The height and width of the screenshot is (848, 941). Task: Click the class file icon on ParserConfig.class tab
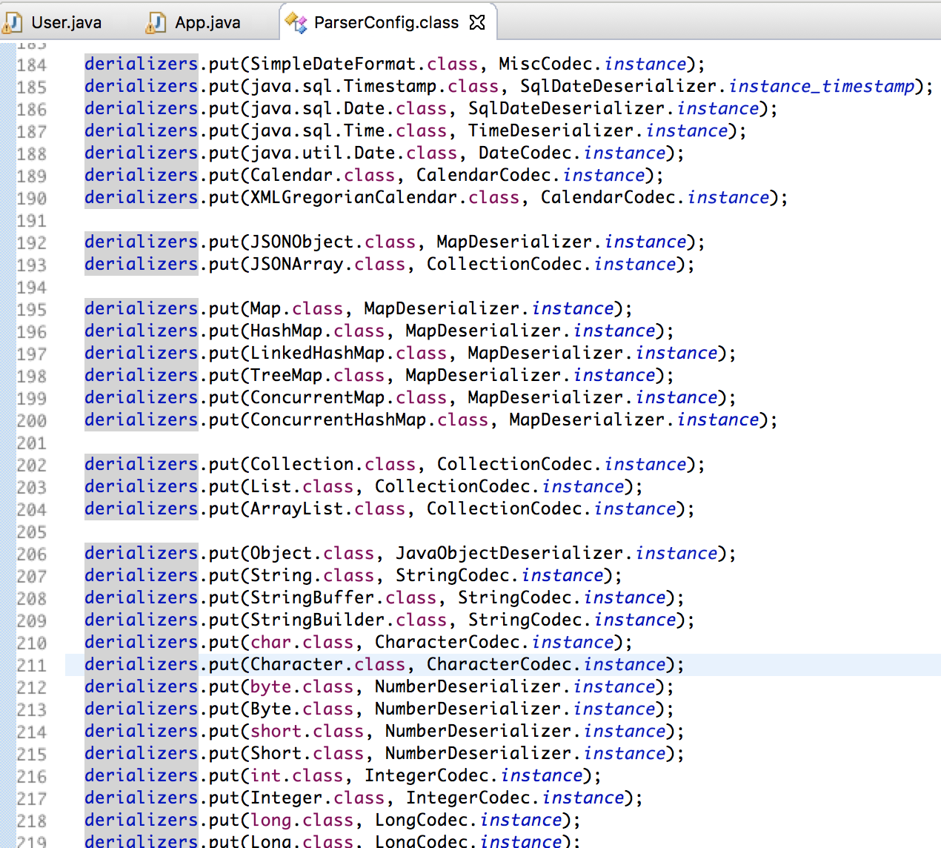click(296, 23)
